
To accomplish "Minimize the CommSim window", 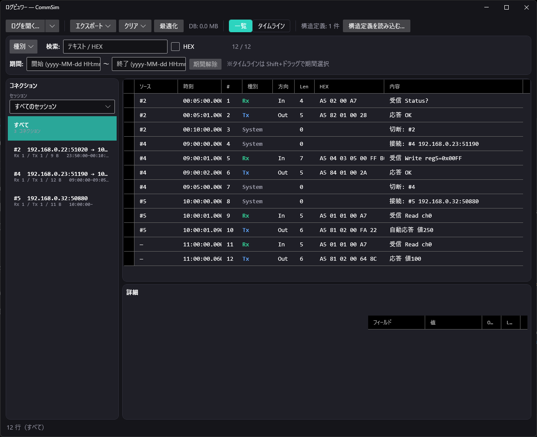I will point(487,7).
